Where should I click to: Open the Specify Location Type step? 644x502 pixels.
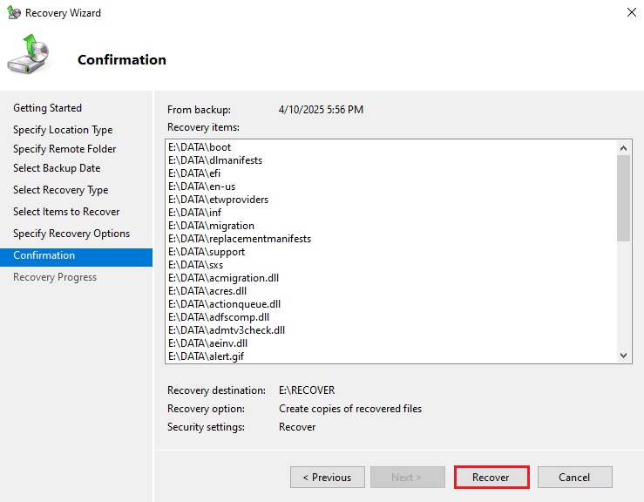coord(63,130)
